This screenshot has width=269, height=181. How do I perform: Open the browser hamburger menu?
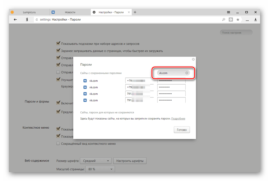point(229,12)
